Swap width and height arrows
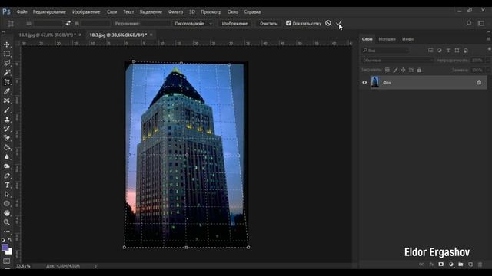492x276 pixels. point(68,23)
